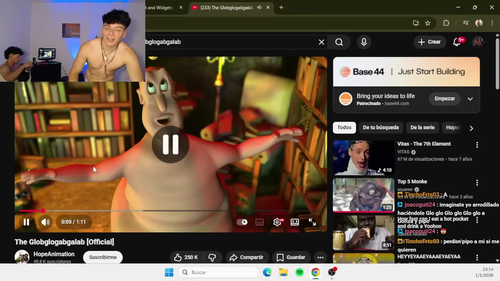Click the video title The Globglogabgalab [Official]
The image size is (500, 281).
pyautogui.click(x=64, y=242)
